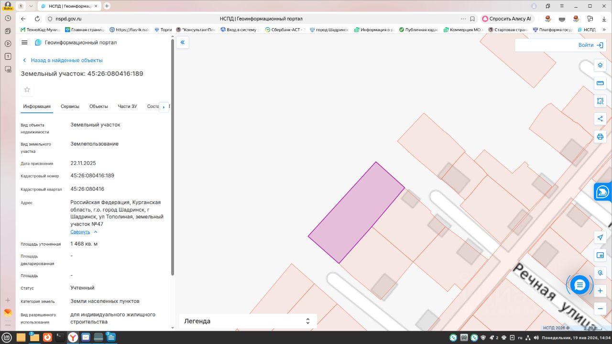Click the area value 1 468 кв. м

(84, 244)
